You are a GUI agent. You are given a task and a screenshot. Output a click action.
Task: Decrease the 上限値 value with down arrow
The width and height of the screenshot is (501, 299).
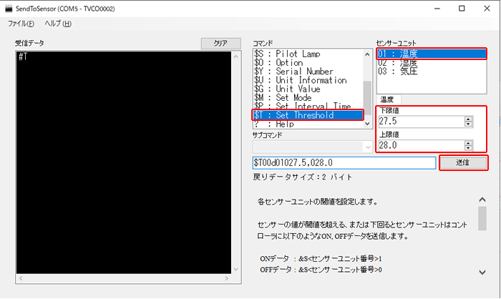pos(468,148)
